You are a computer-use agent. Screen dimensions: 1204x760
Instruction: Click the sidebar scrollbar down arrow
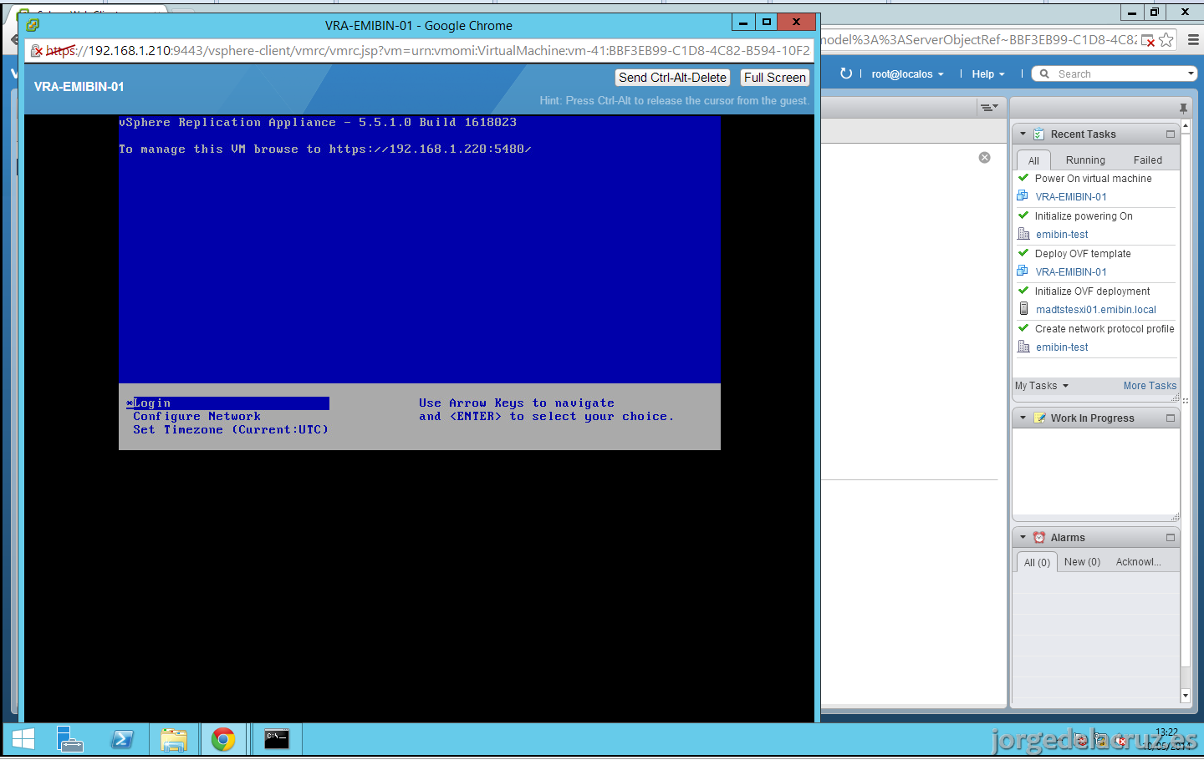(x=1186, y=695)
